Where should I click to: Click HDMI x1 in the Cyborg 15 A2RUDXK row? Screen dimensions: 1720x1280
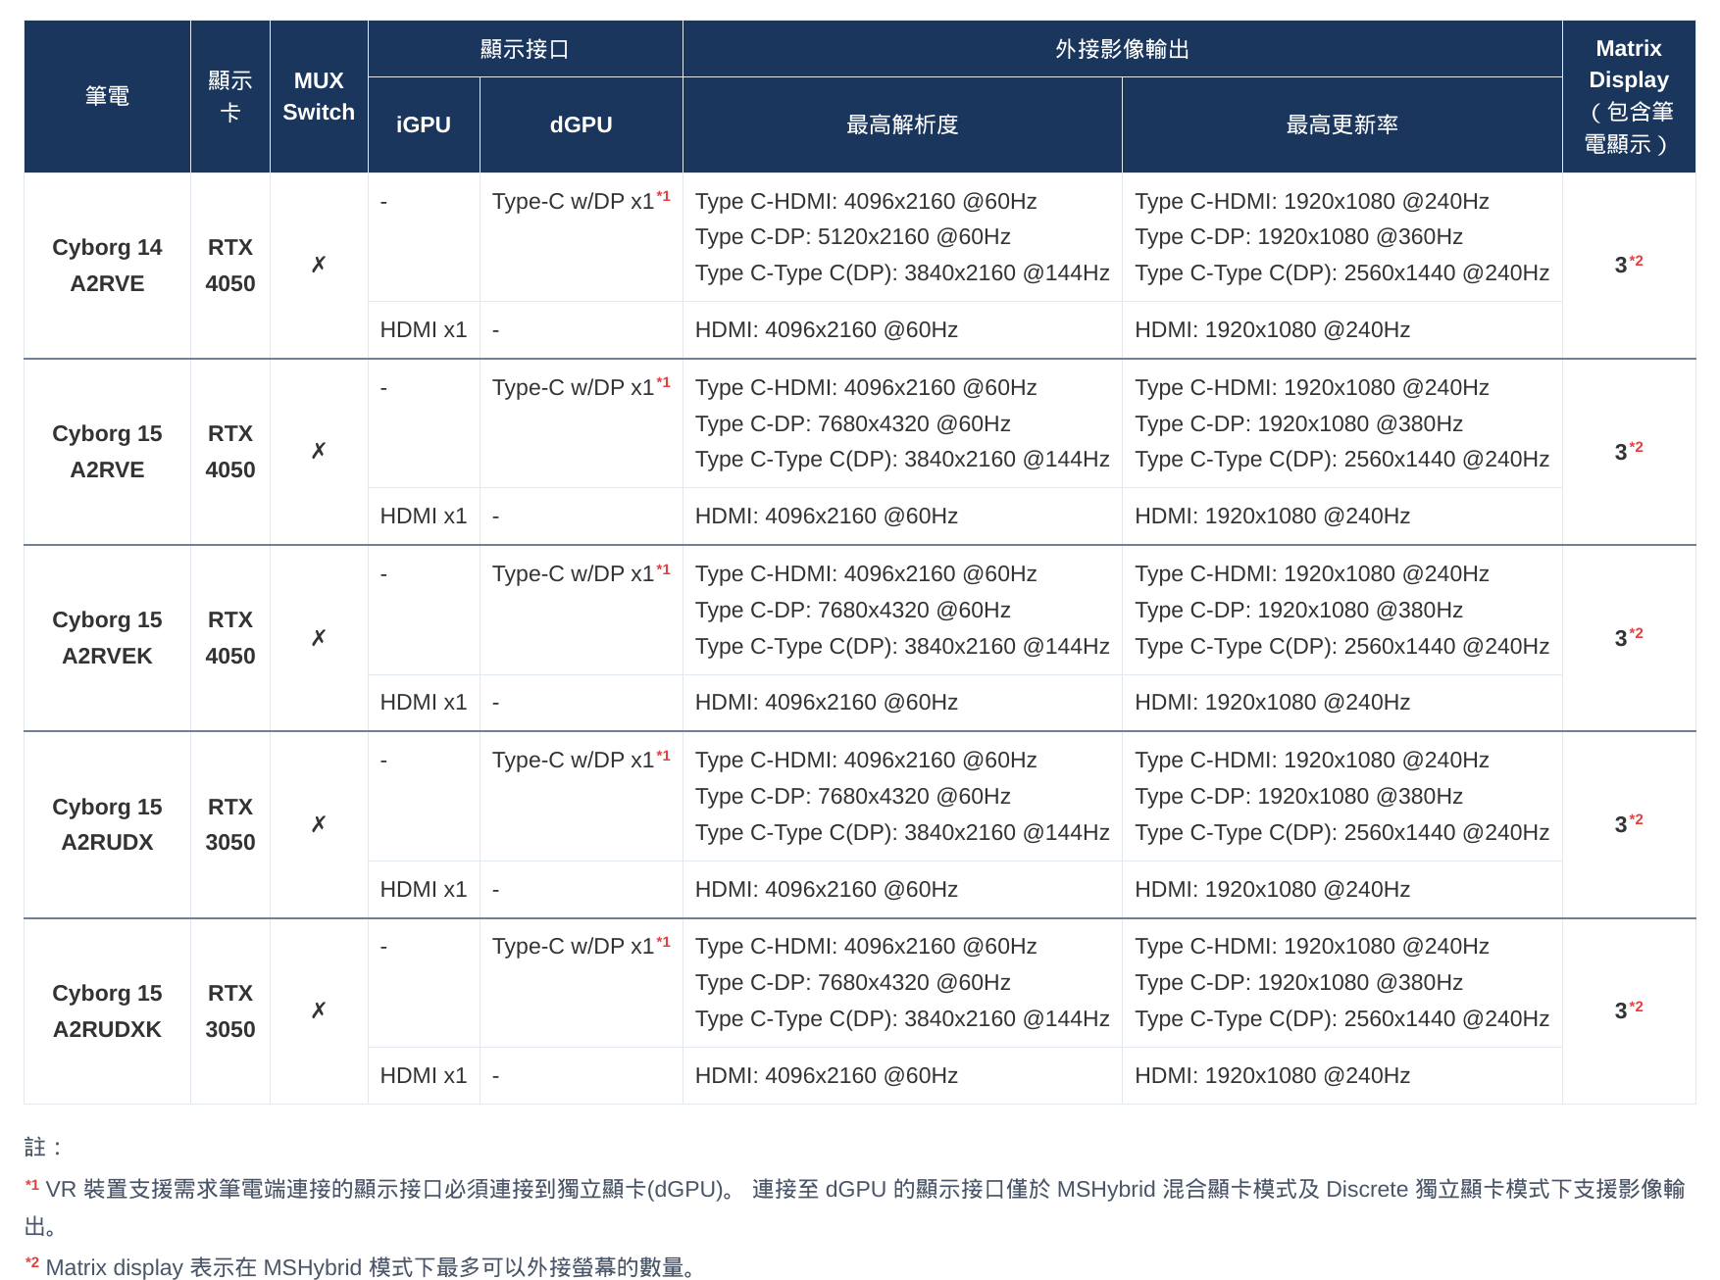424,1075
